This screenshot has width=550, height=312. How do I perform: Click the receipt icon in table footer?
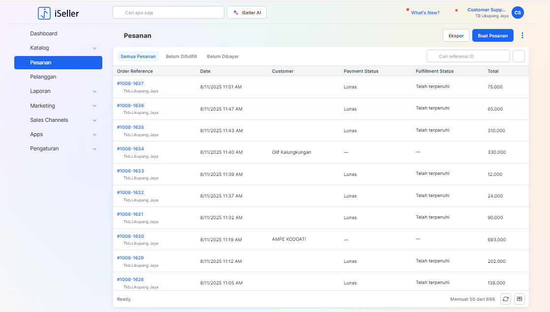(x=519, y=299)
